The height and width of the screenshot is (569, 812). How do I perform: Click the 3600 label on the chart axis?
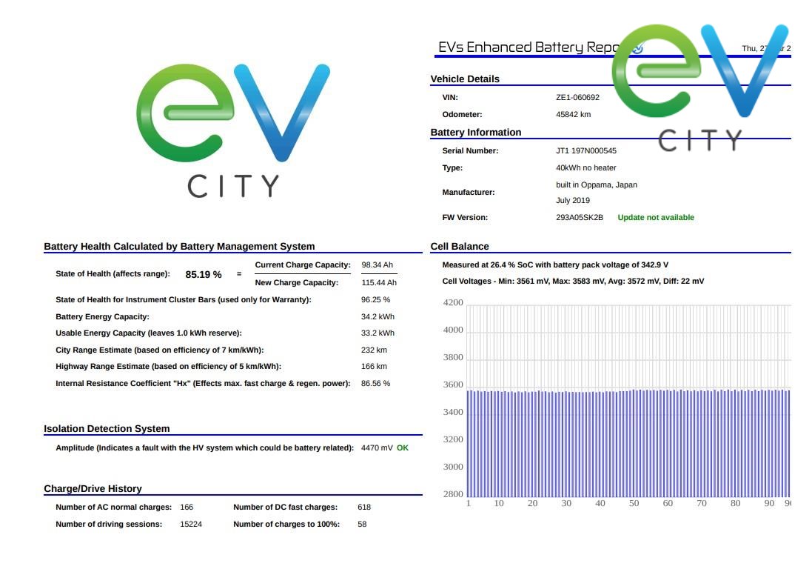[x=453, y=385]
